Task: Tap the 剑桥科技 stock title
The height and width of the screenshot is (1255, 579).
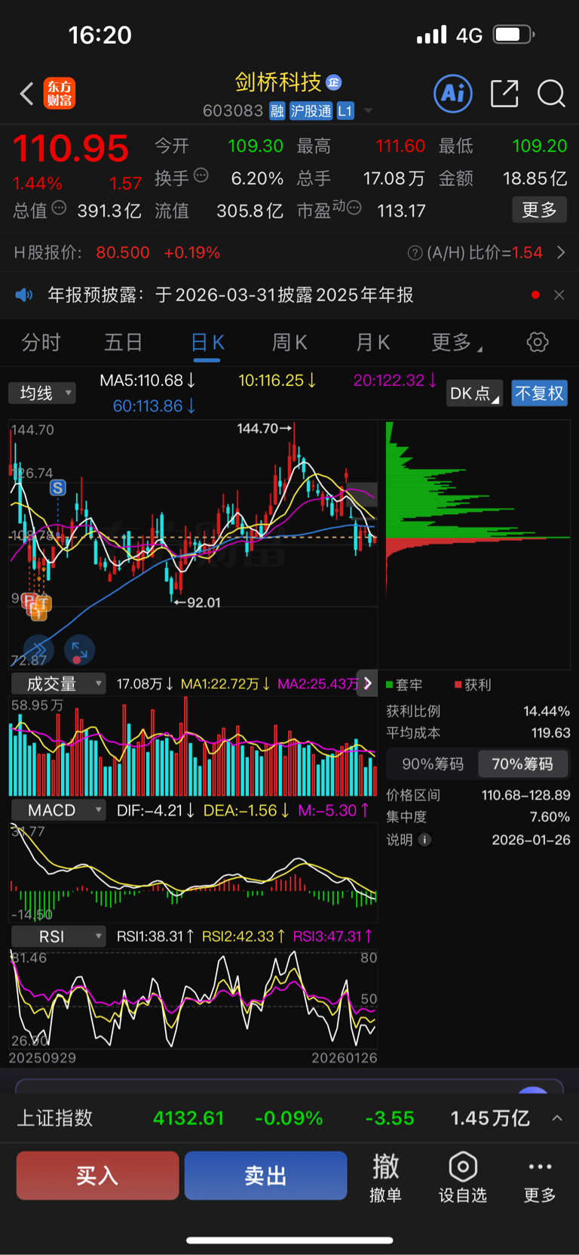Action: coord(278,82)
